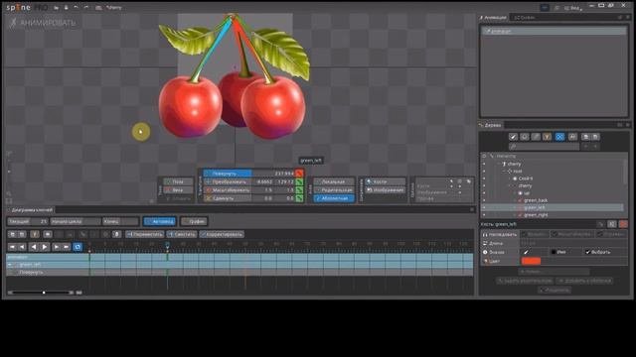Click the Текущий current frame field
636x357 pixels.
pos(28,221)
